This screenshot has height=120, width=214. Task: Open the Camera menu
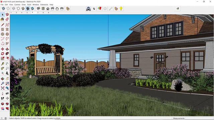click(x=17, y=5)
